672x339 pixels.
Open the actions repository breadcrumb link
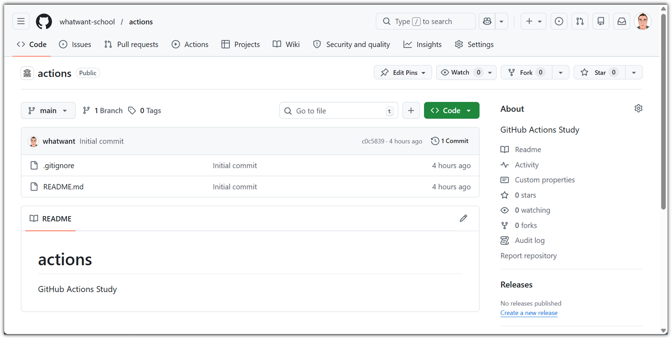click(141, 22)
